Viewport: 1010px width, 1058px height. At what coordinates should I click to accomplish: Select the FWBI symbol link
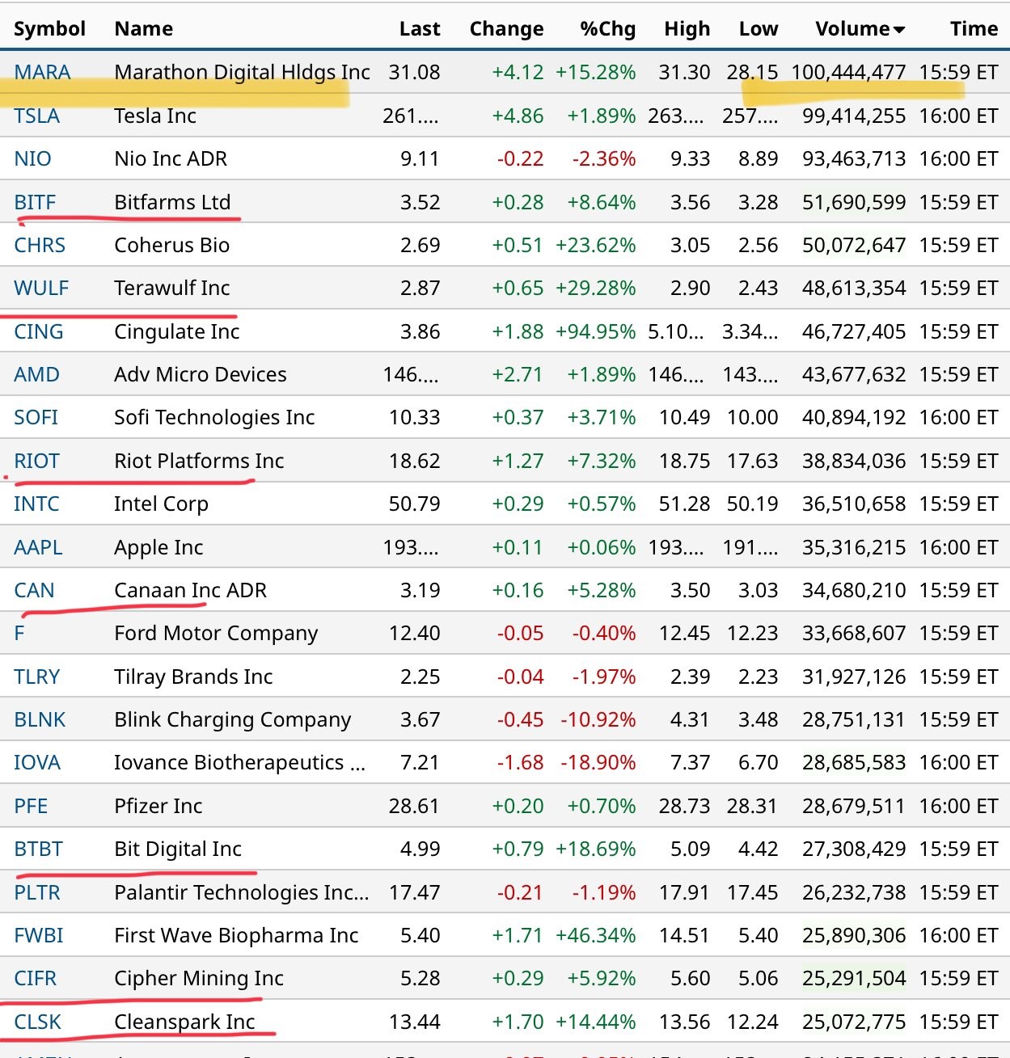pos(39,935)
